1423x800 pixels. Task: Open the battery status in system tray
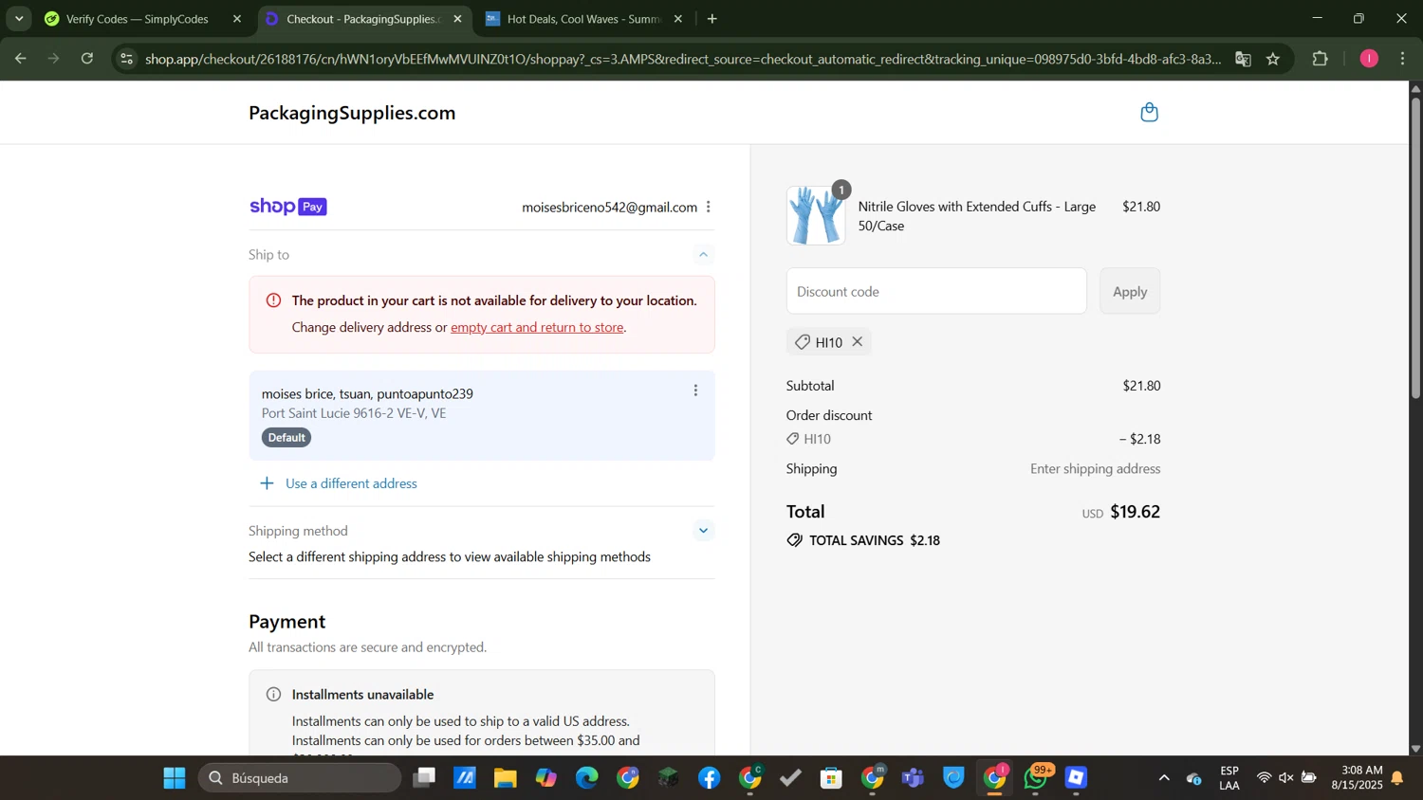click(x=1308, y=778)
